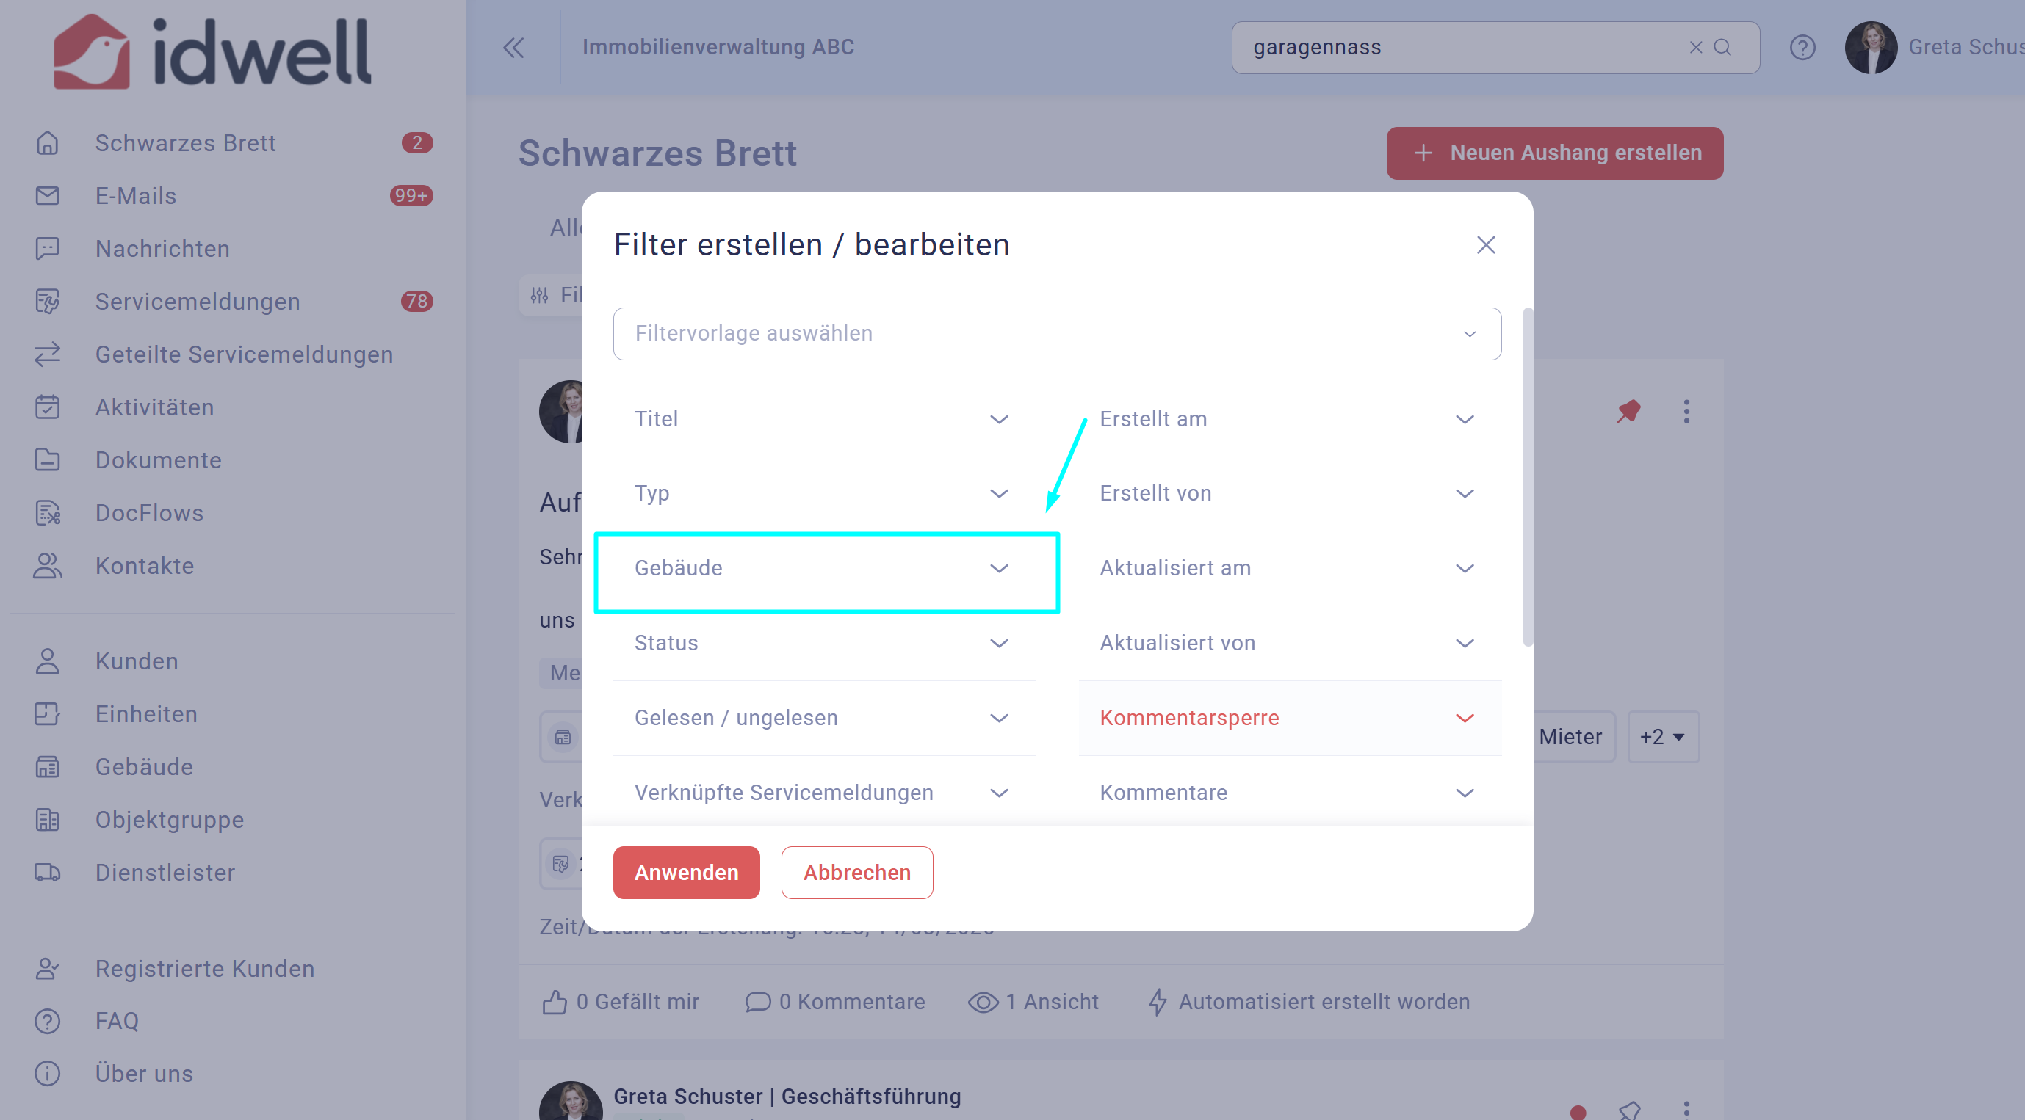Close the filter dialog
This screenshot has width=2025, height=1120.
click(1485, 245)
